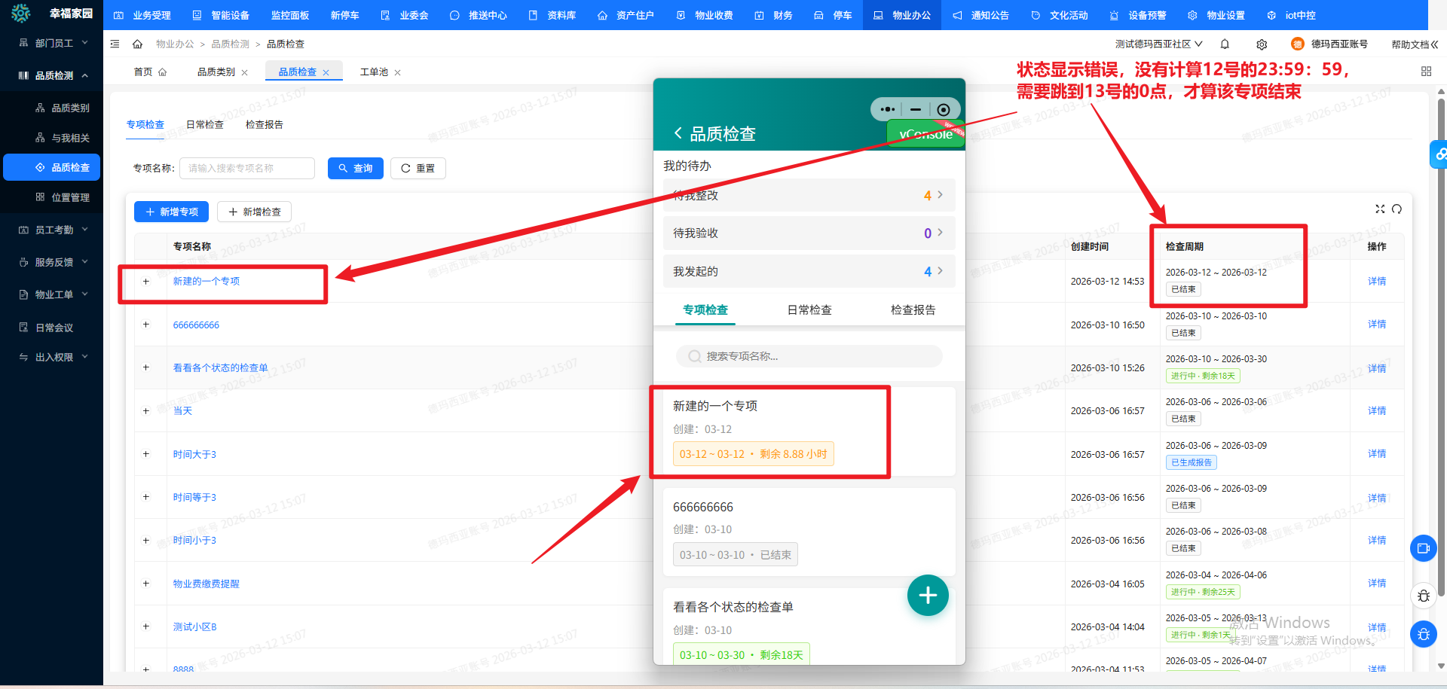1447x689 pixels.
Task: Open the community selector dropdown
Action: pyautogui.click(x=1158, y=44)
